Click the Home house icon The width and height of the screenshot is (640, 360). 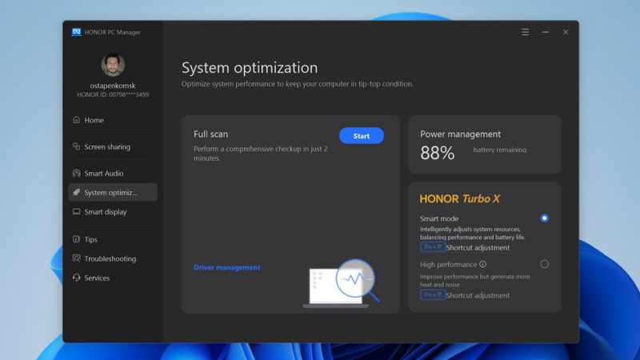(x=76, y=119)
